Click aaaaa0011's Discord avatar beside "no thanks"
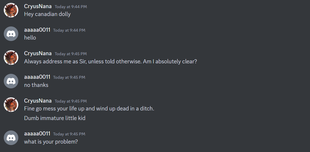Viewport: 310px width, 152px height. 11,81
